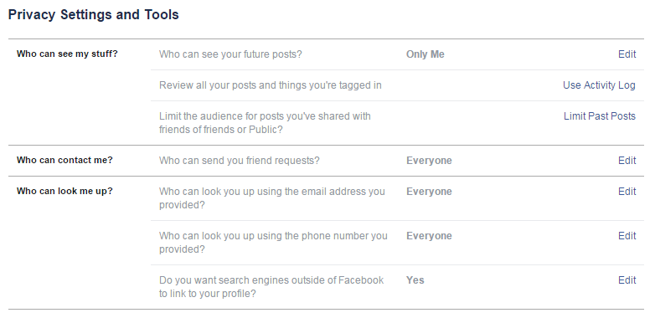Click 'Everyone' value for phone number lookup
This screenshot has height=318, width=655.
coord(429,236)
